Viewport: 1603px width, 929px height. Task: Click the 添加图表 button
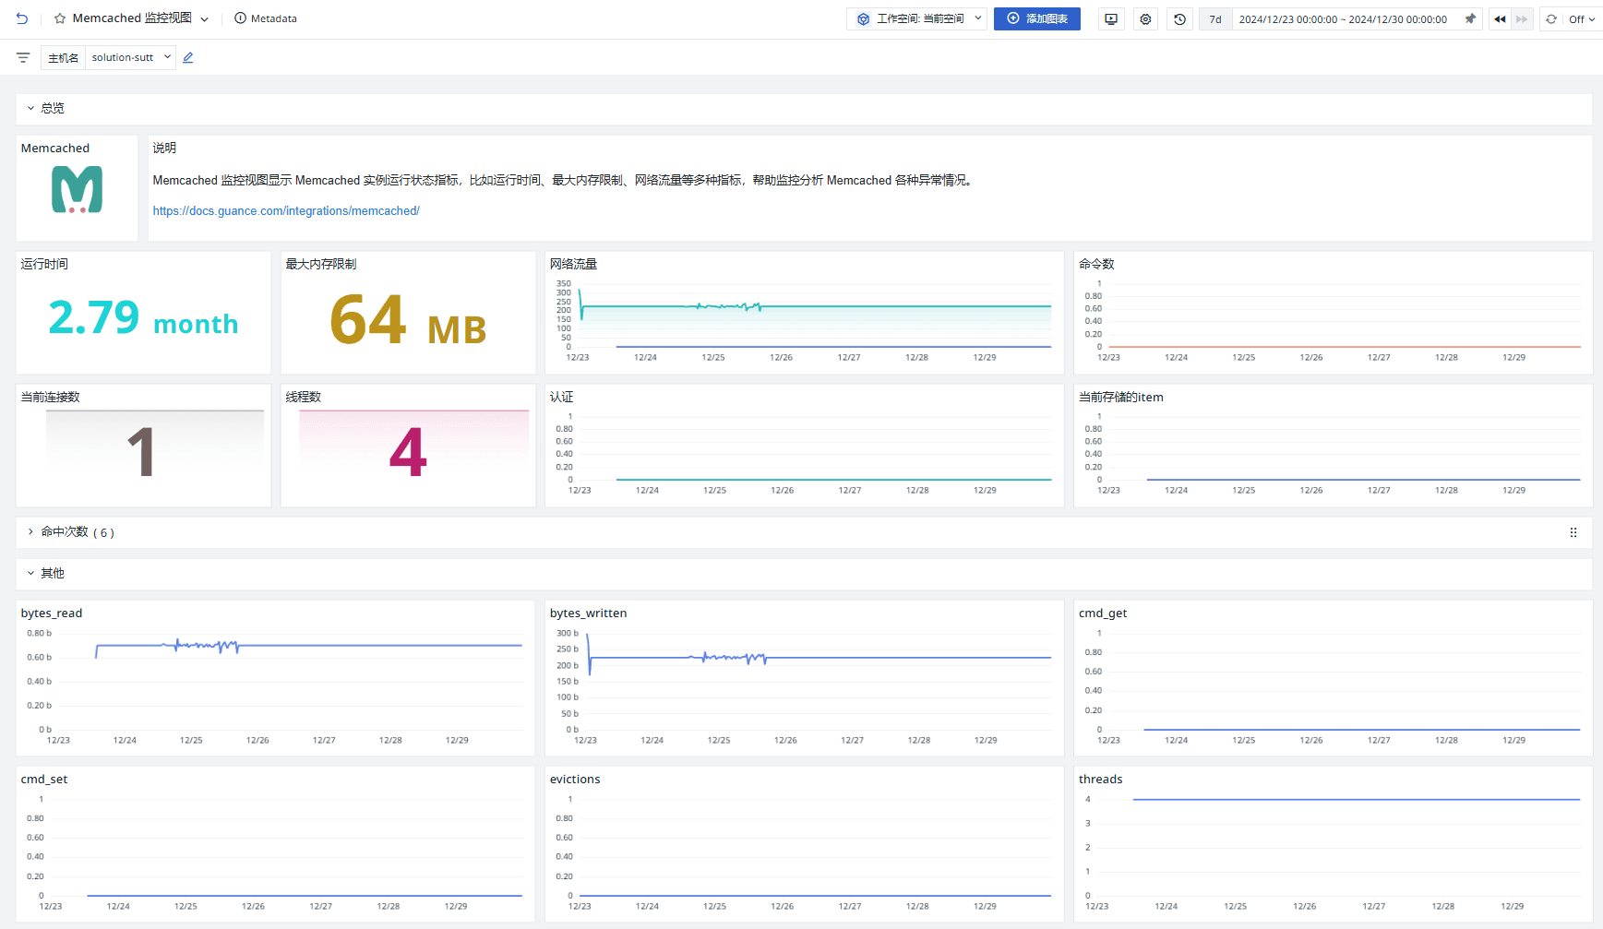(x=1037, y=18)
